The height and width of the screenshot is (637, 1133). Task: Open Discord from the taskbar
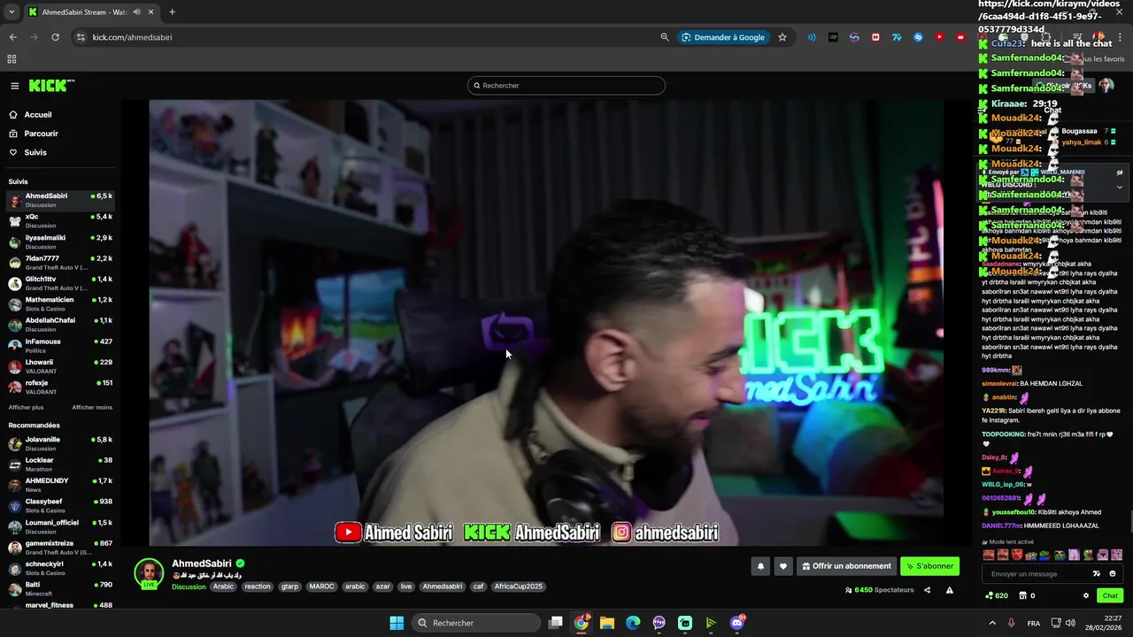pyautogui.click(x=737, y=623)
